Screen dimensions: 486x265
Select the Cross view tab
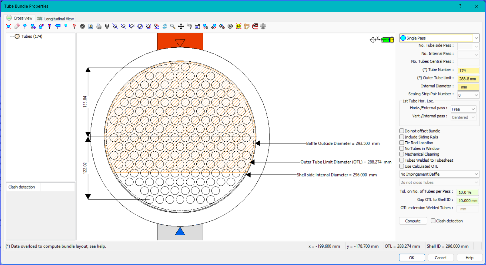point(20,18)
